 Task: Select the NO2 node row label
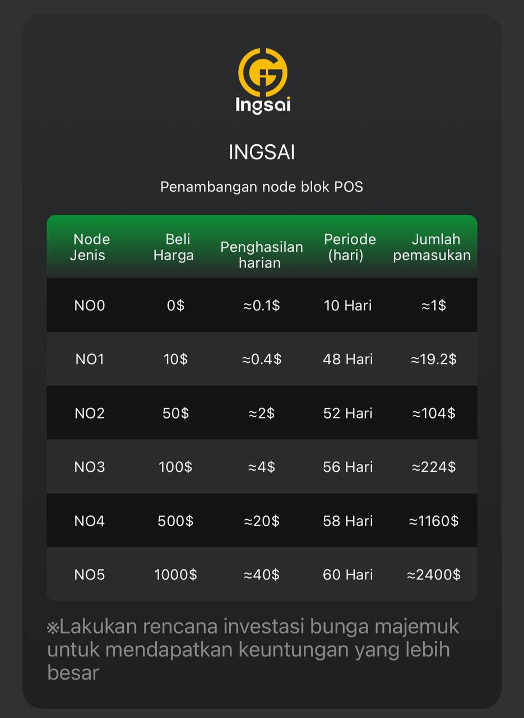click(x=90, y=413)
